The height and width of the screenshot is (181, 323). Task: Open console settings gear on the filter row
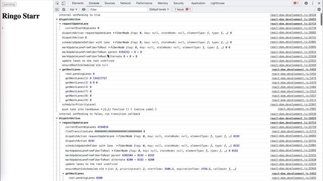319,10
